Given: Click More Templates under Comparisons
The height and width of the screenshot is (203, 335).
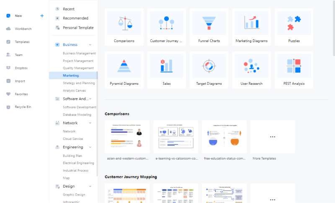Looking at the screenshot, I should (273, 137).
